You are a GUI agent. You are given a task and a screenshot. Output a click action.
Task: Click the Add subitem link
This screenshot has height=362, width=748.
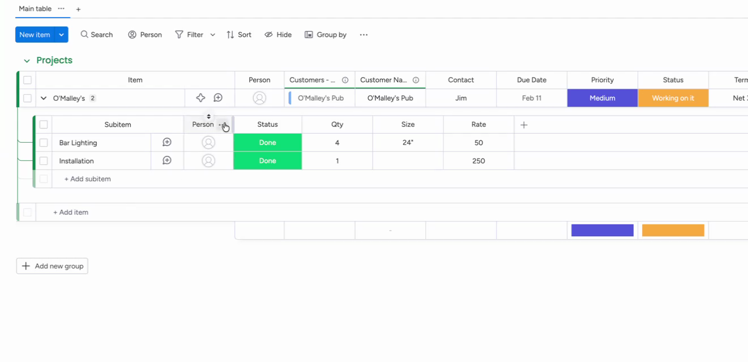click(87, 178)
